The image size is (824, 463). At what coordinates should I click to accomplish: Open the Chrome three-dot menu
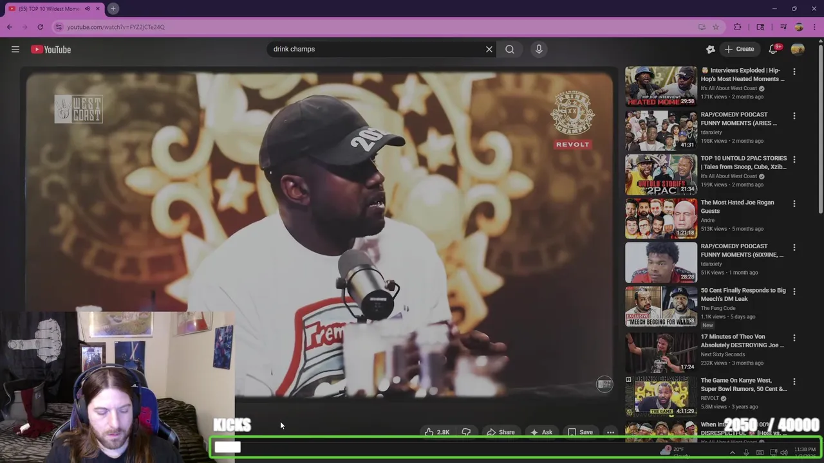click(815, 27)
